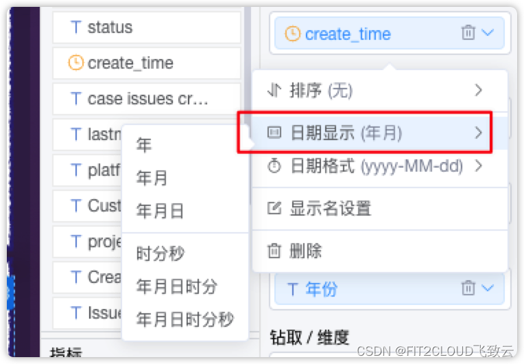This screenshot has height=364, width=524.
Task: Click the text type icon beside Cust field
Action: click(x=76, y=206)
